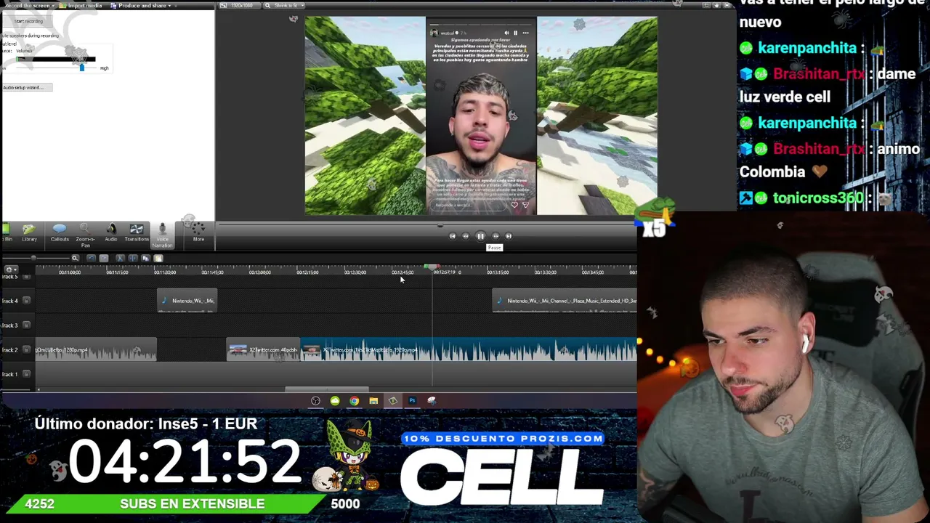Rewind the preview playback
Screen dimensions: 930x523
click(466, 236)
